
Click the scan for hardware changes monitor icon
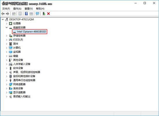click(x=37, y=14)
